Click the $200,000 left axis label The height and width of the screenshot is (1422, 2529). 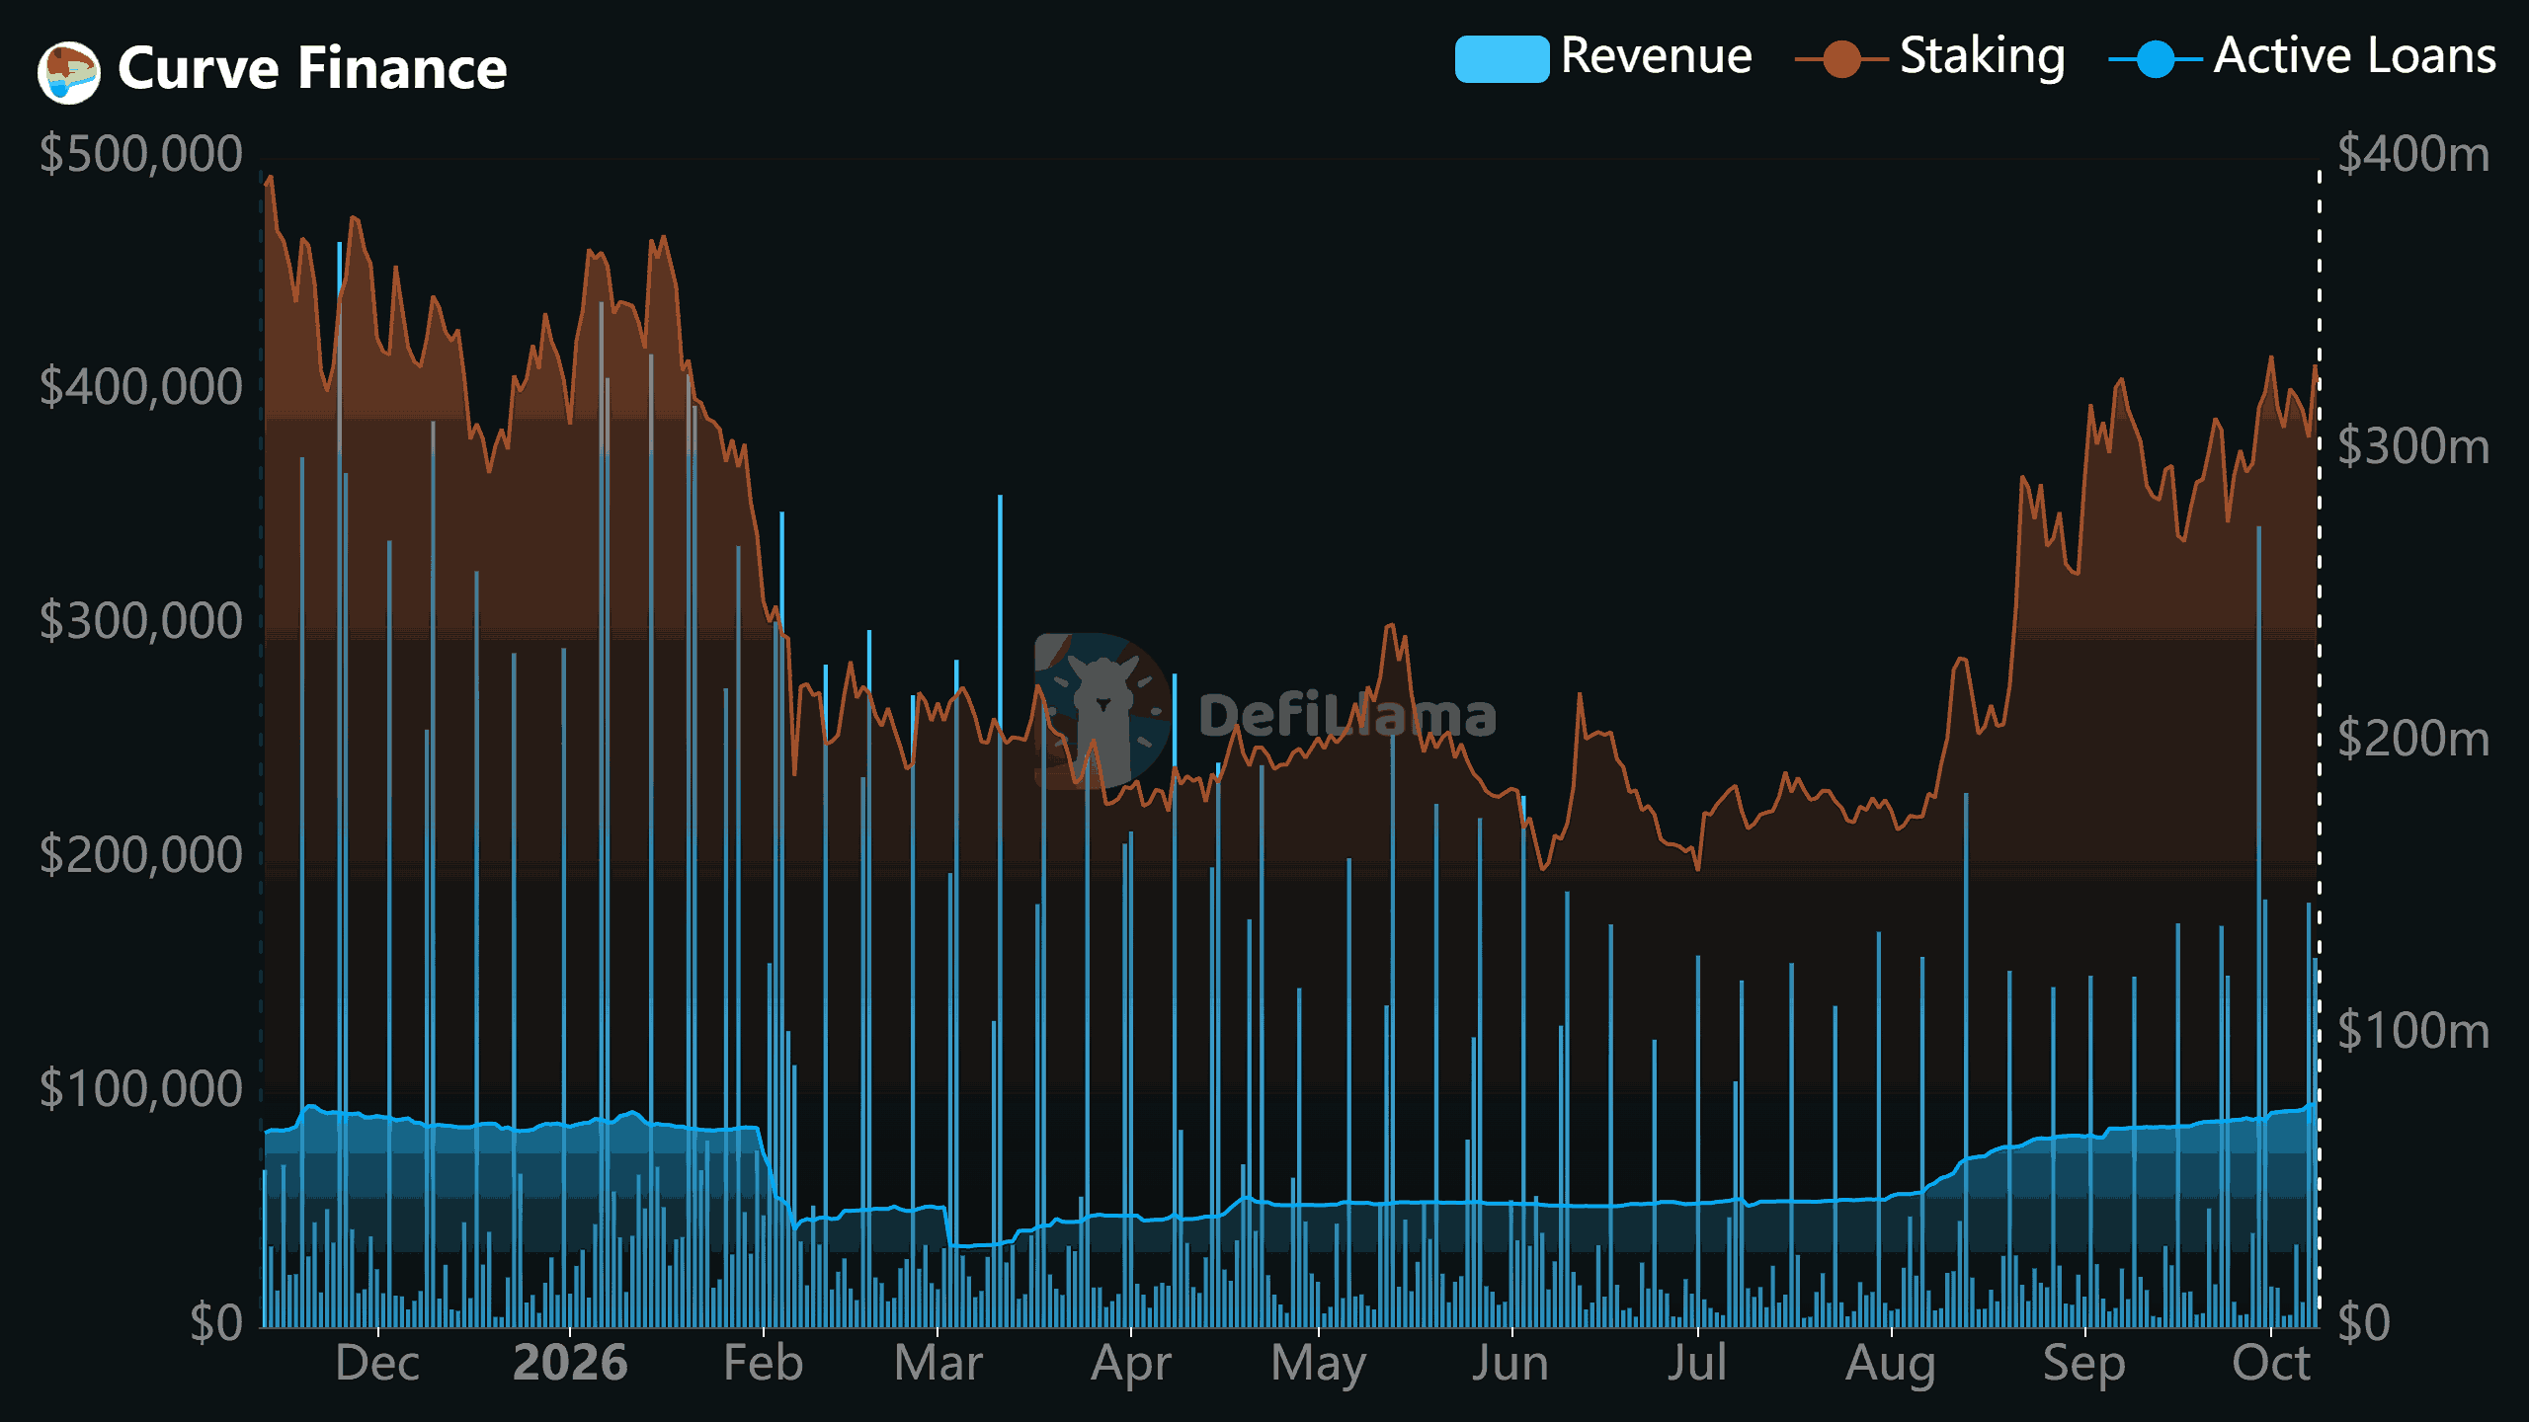click(x=141, y=855)
